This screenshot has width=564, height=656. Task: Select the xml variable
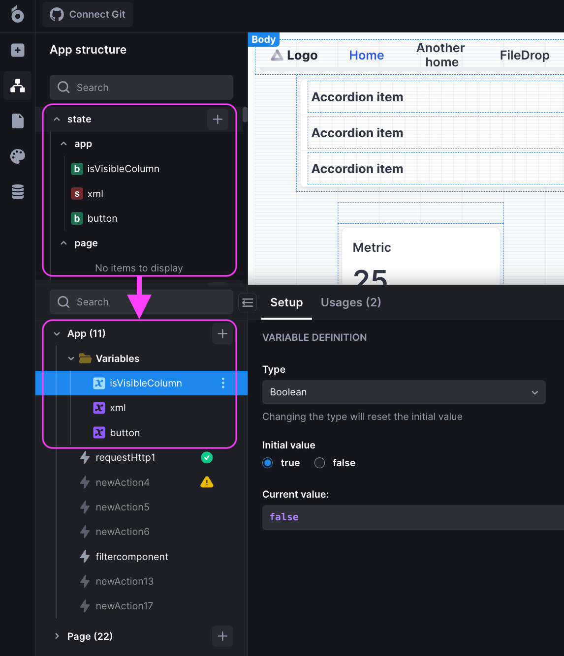click(118, 408)
